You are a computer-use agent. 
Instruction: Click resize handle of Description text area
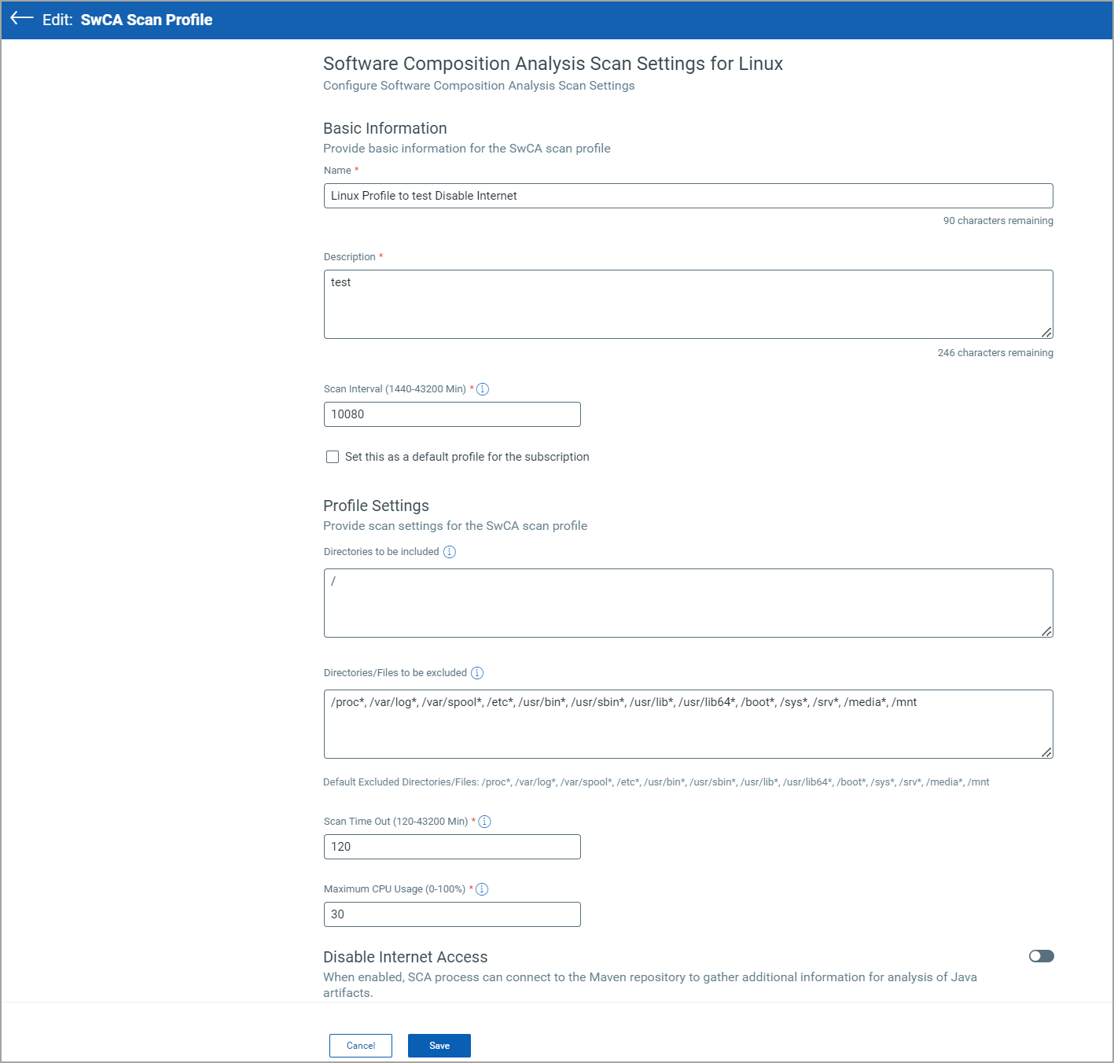coord(1046,333)
